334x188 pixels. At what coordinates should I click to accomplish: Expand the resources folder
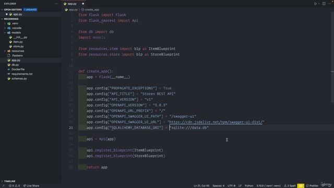click(5, 51)
